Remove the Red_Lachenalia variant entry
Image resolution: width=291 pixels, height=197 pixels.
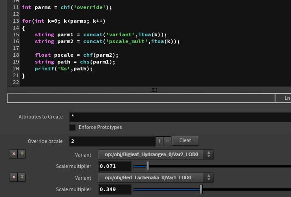[x=14, y=177]
